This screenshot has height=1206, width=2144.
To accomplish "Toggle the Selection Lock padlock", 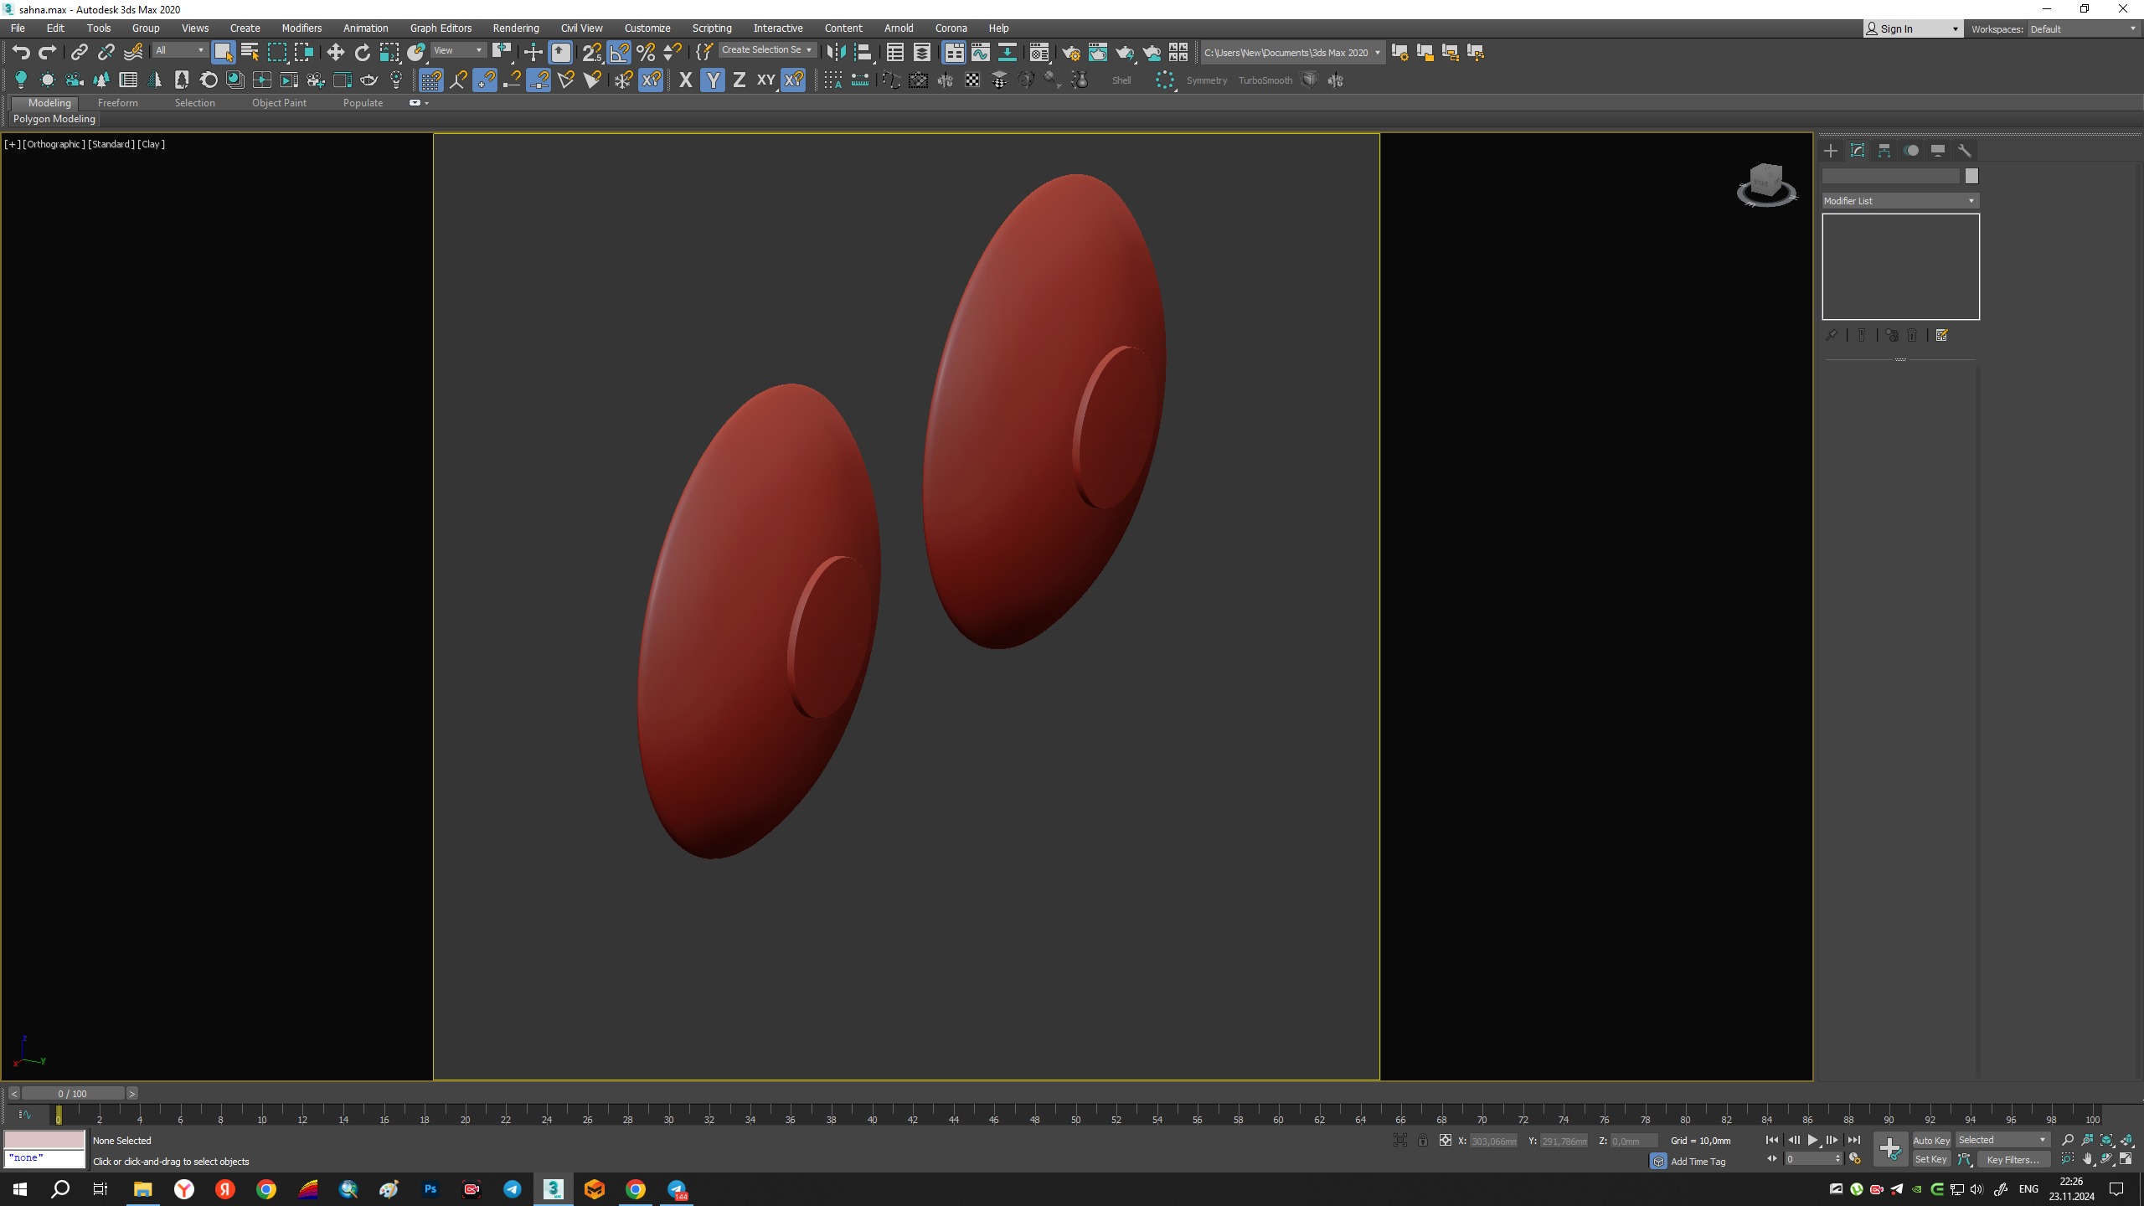I will (1422, 1141).
